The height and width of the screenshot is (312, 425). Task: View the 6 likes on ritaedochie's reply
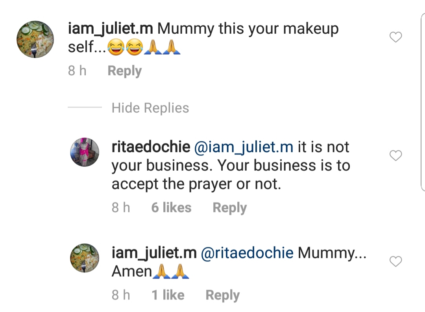171,208
